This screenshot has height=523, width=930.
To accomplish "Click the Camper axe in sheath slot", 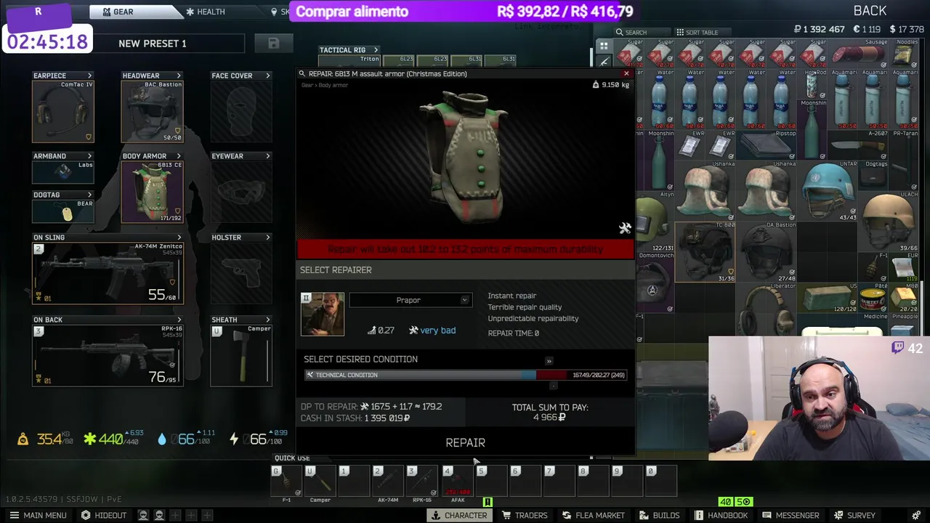I will pyautogui.click(x=241, y=355).
